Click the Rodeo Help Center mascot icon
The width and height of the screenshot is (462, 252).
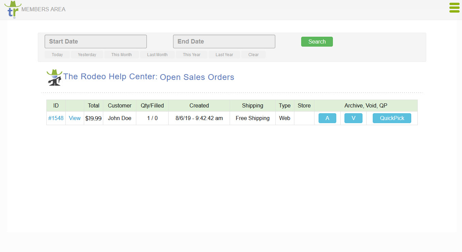pyautogui.click(x=54, y=78)
